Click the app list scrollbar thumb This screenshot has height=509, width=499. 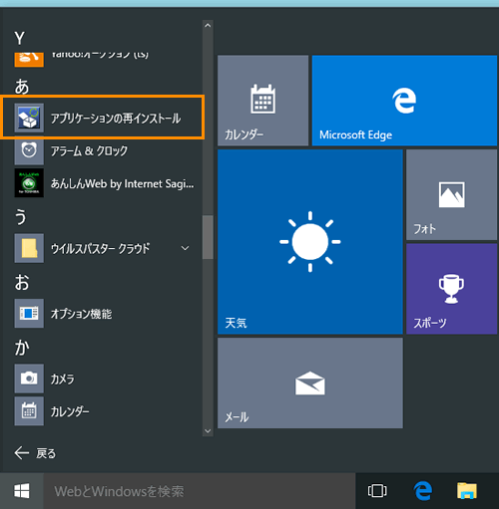click(208, 237)
